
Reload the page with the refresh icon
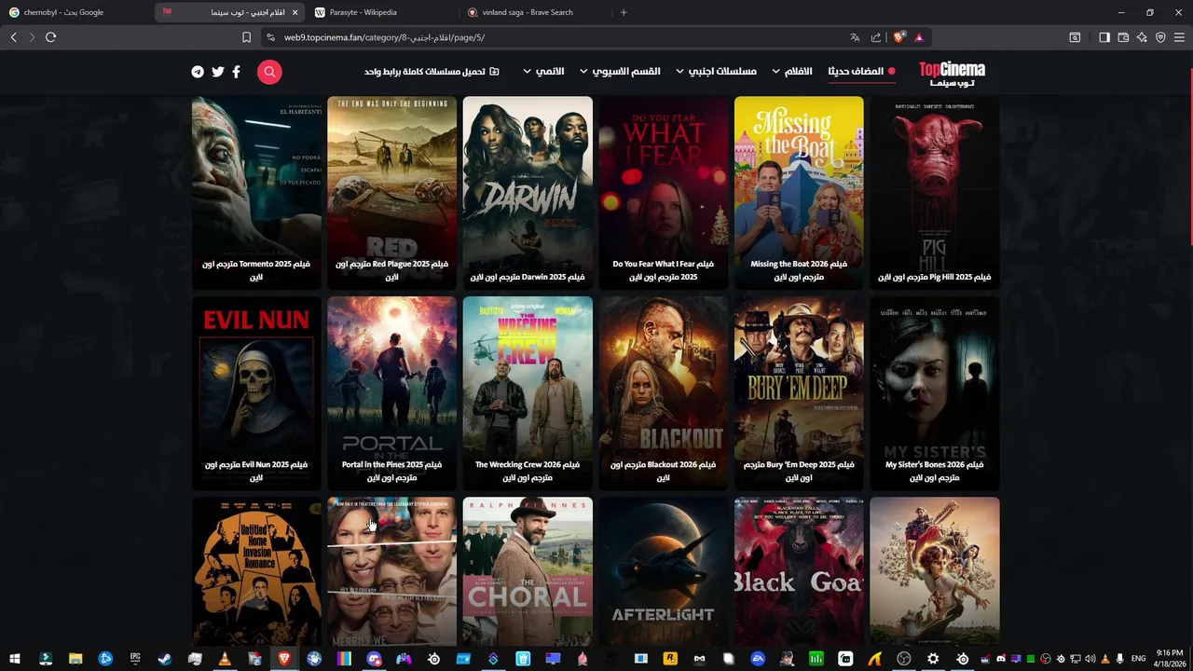tap(50, 37)
